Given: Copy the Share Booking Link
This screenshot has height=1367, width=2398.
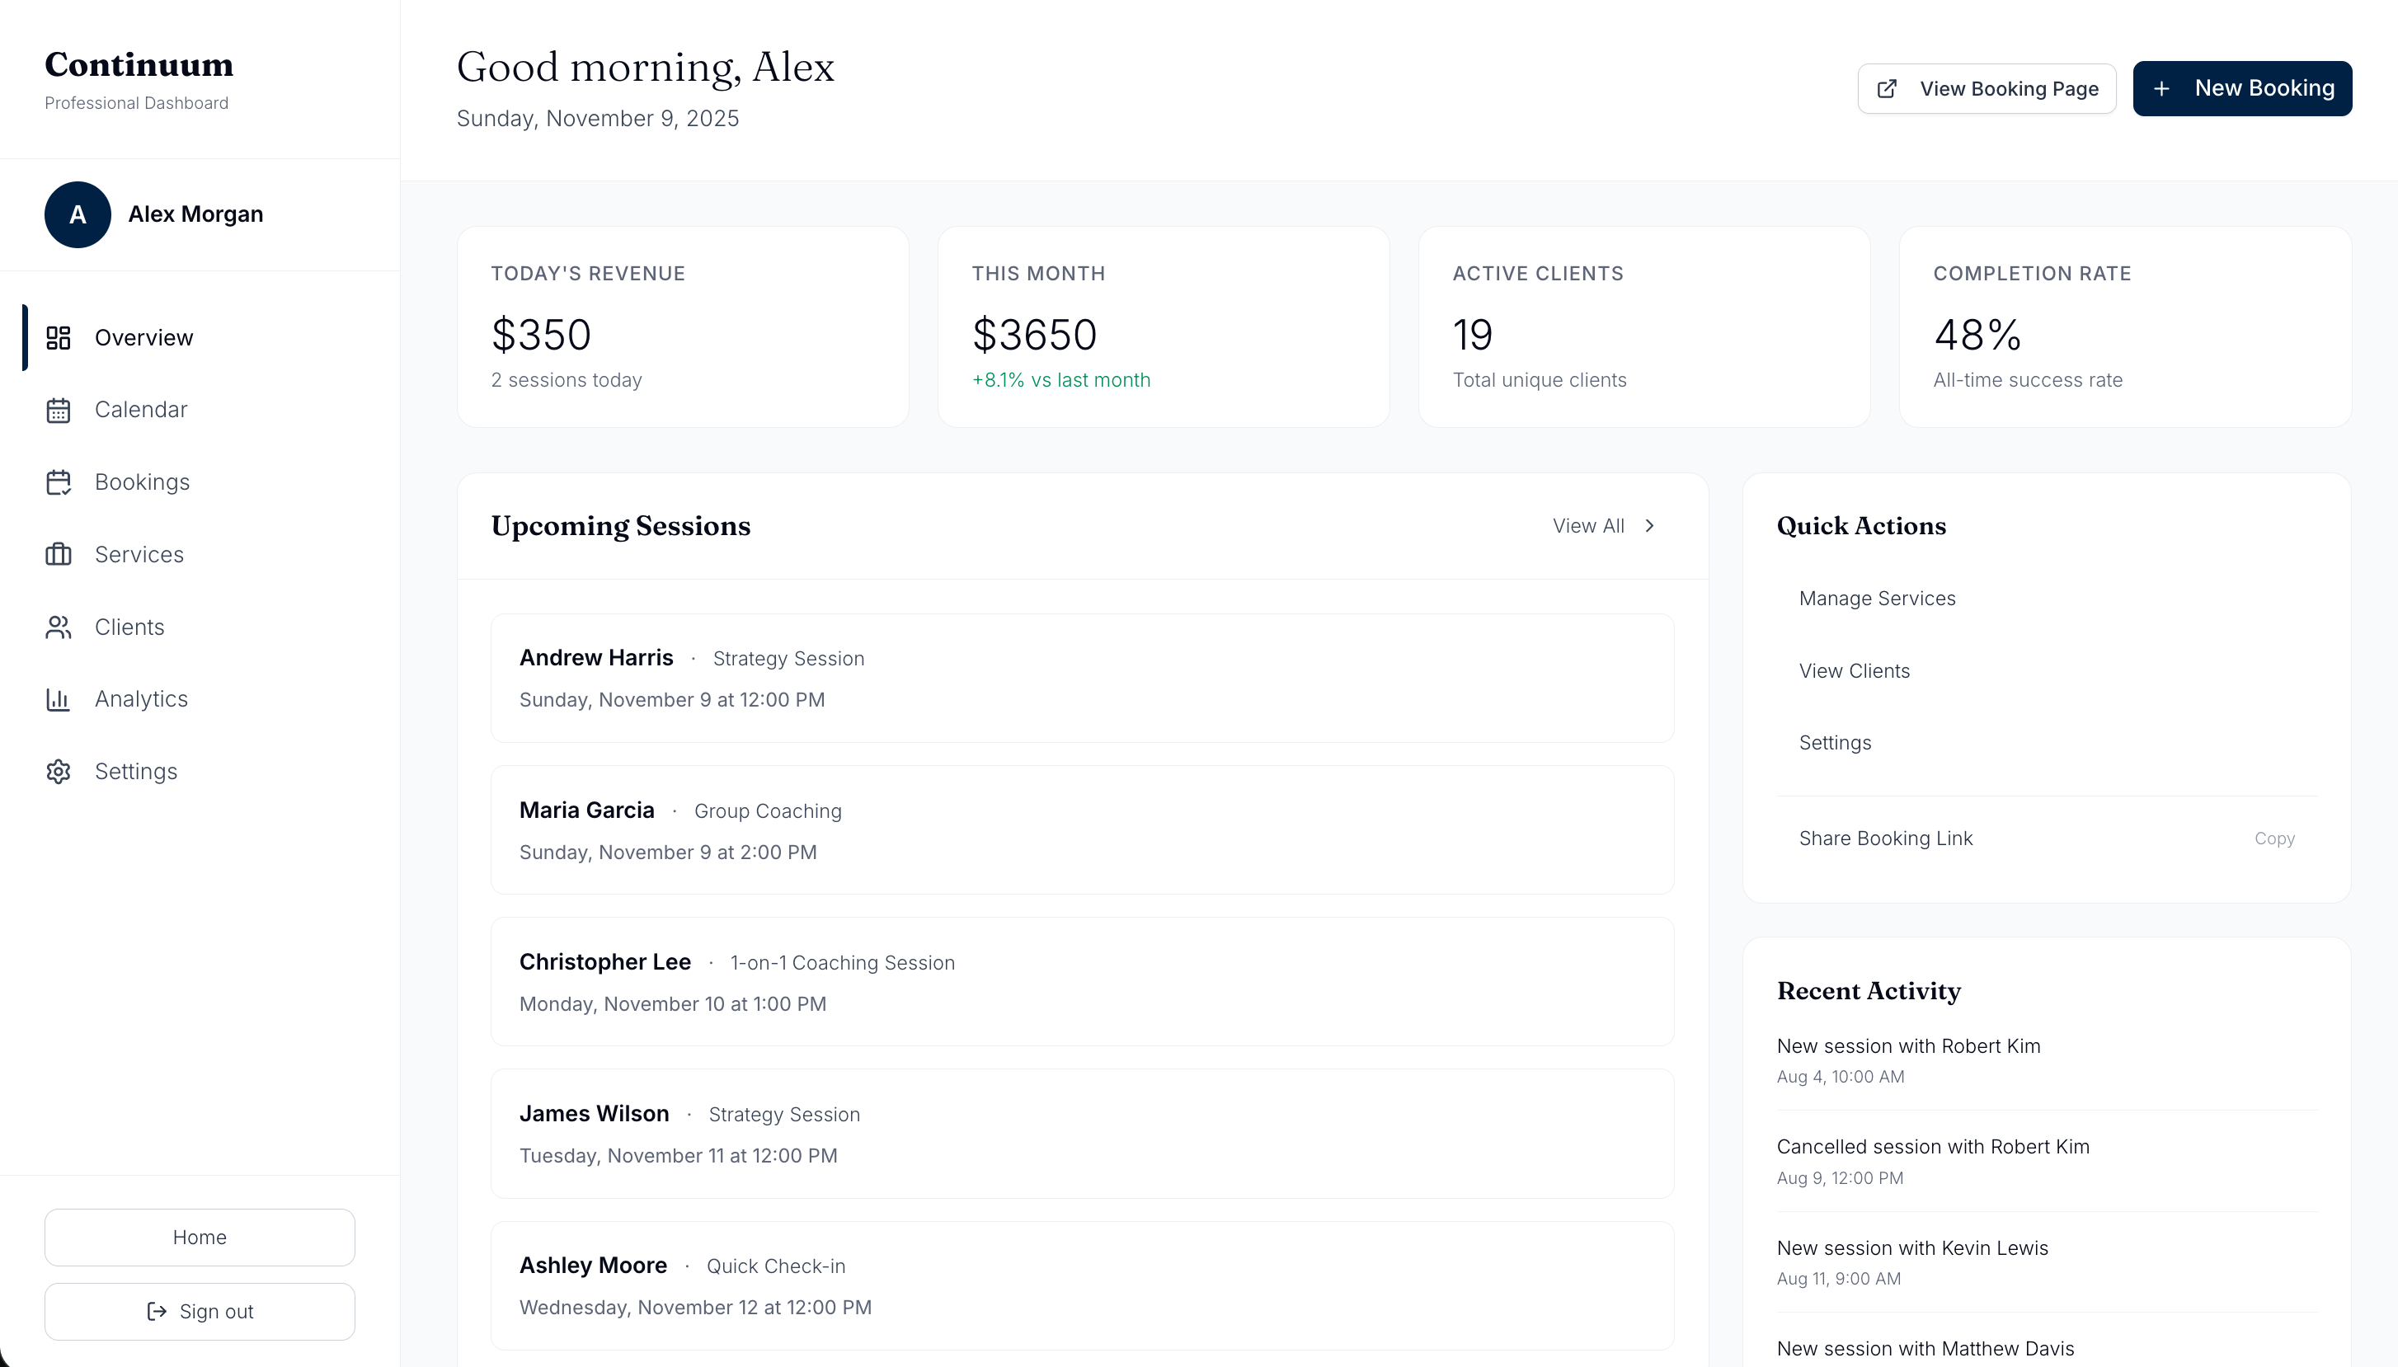Looking at the screenshot, I should (x=2273, y=839).
